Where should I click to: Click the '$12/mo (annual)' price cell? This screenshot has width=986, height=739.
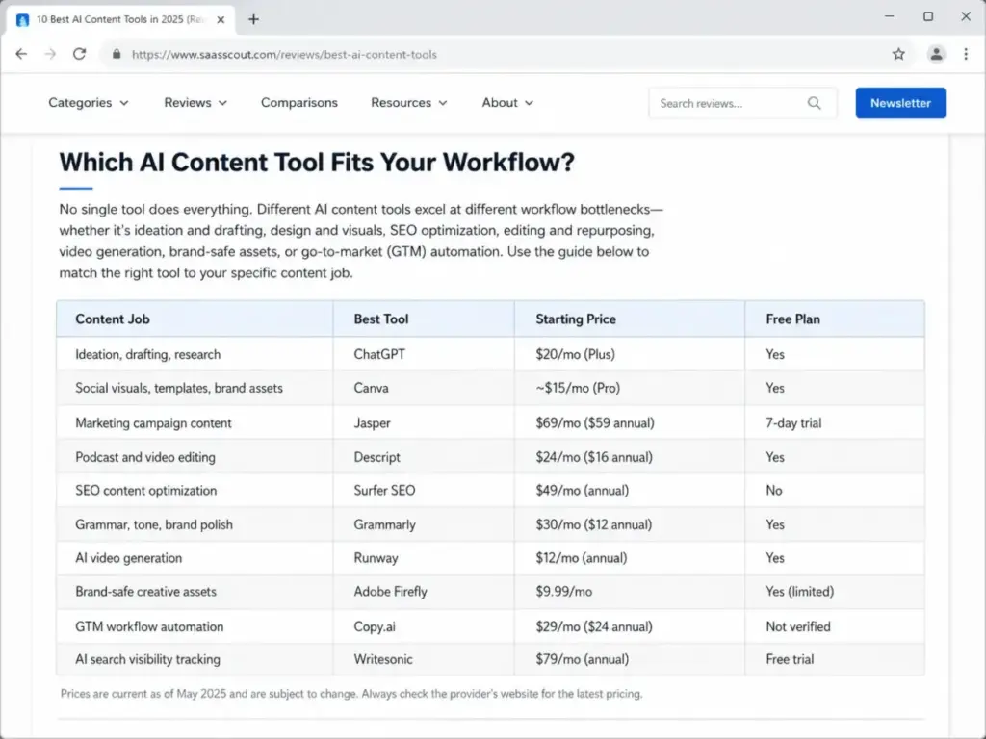(630, 558)
